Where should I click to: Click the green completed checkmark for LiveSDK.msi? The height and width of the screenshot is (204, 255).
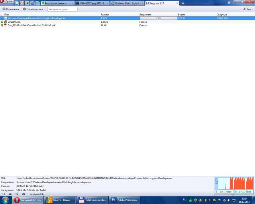(2, 22)
